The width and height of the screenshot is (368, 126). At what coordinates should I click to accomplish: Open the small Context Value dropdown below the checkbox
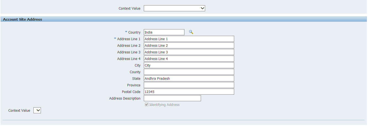click(x=37, y=110)
